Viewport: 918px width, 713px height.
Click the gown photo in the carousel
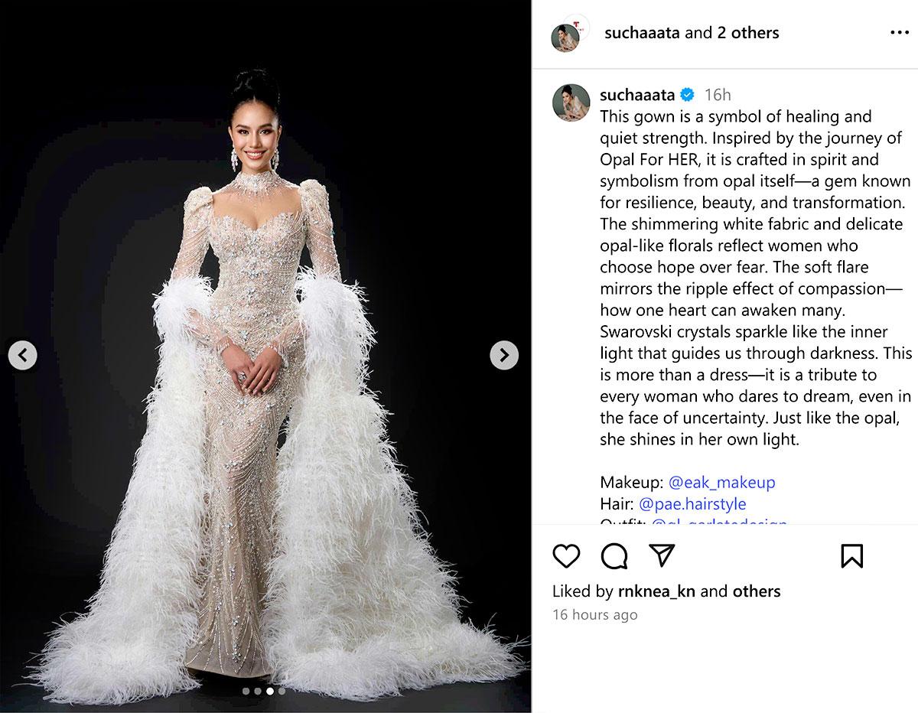[265, 356]
